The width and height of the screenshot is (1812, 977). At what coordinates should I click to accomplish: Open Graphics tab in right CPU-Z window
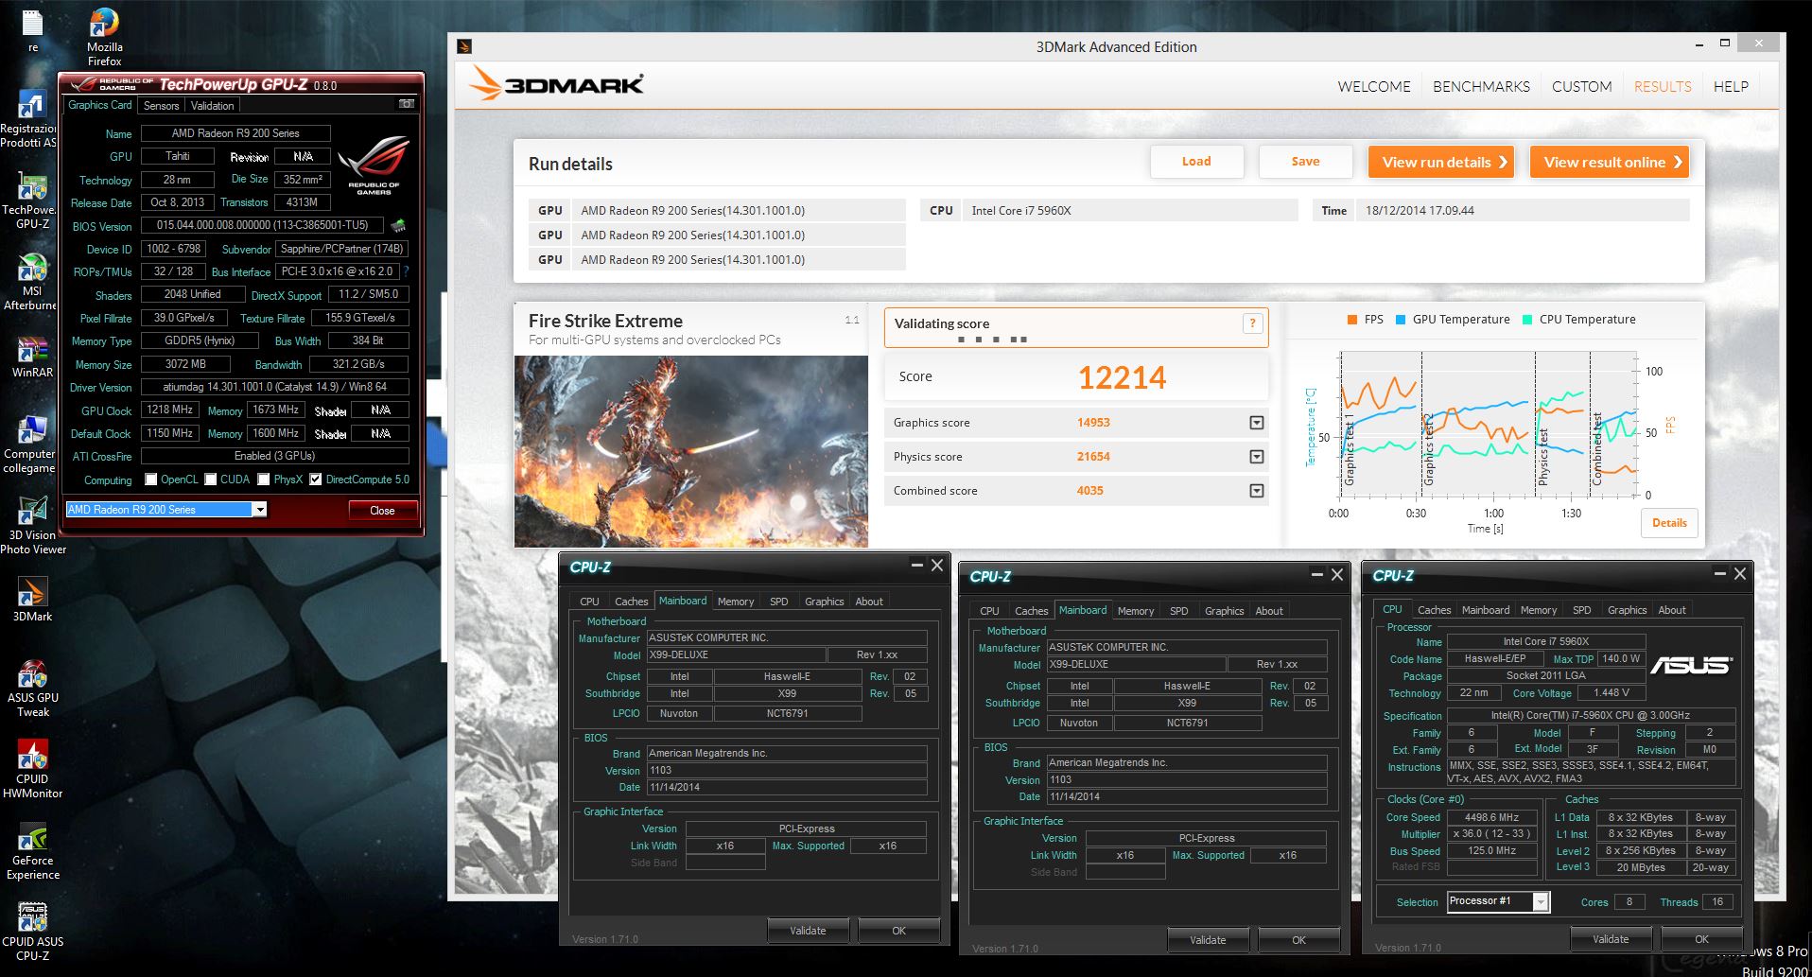point(1627,610)
